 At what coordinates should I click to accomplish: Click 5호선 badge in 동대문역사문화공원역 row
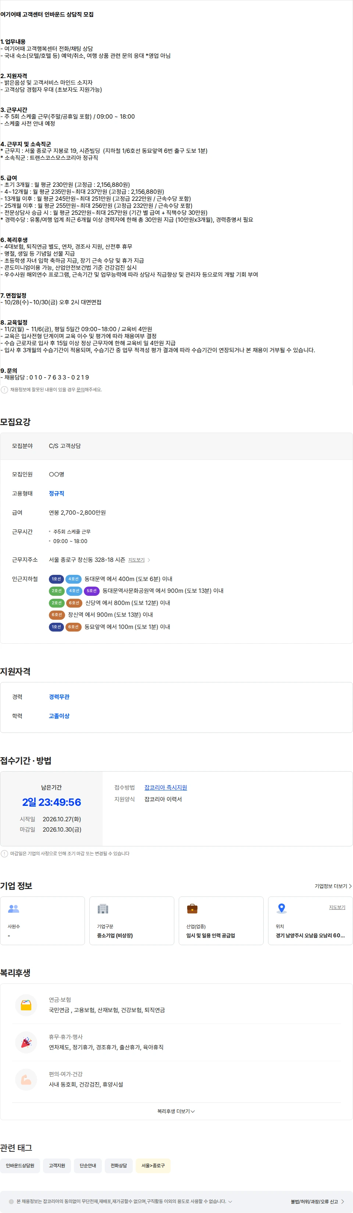coord(92,591)
